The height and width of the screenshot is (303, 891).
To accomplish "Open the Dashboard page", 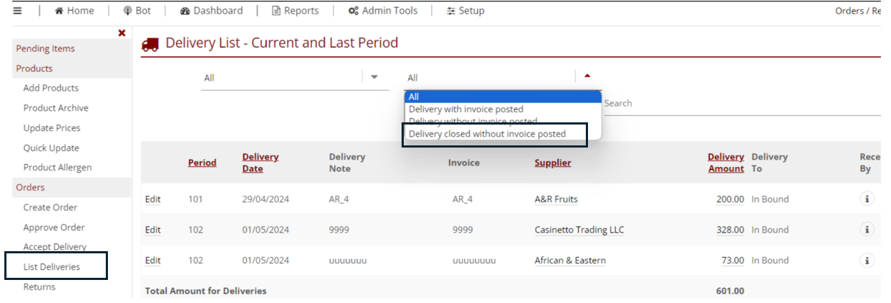I will (x=211, y=11).
